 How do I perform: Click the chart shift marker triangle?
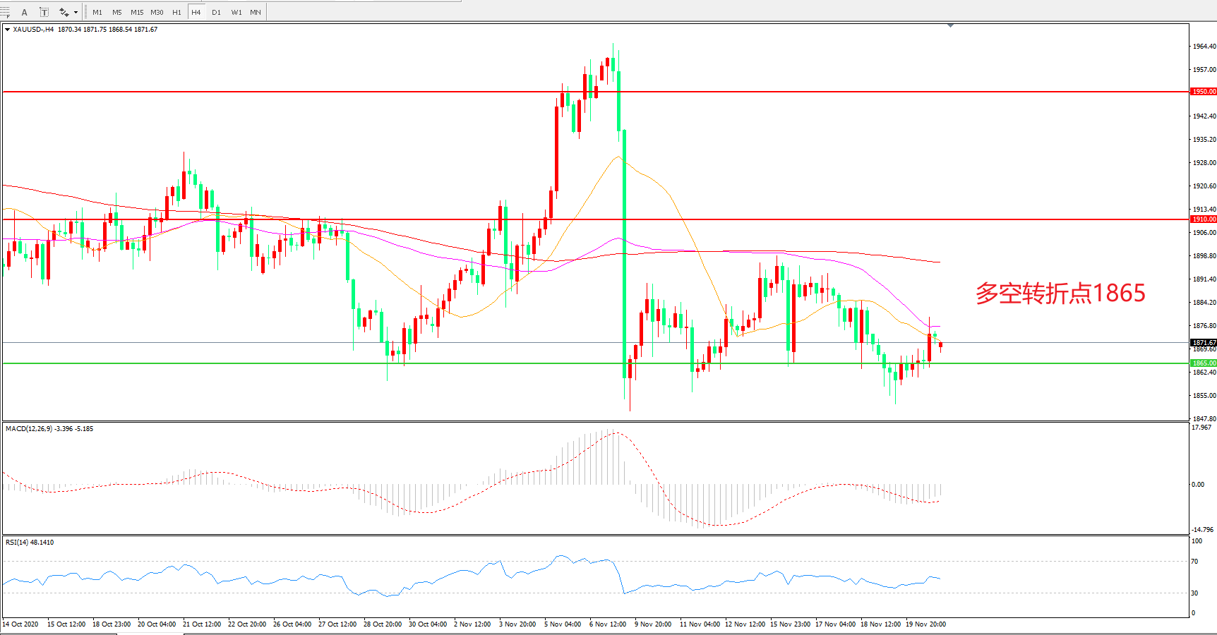click(950, 25)
